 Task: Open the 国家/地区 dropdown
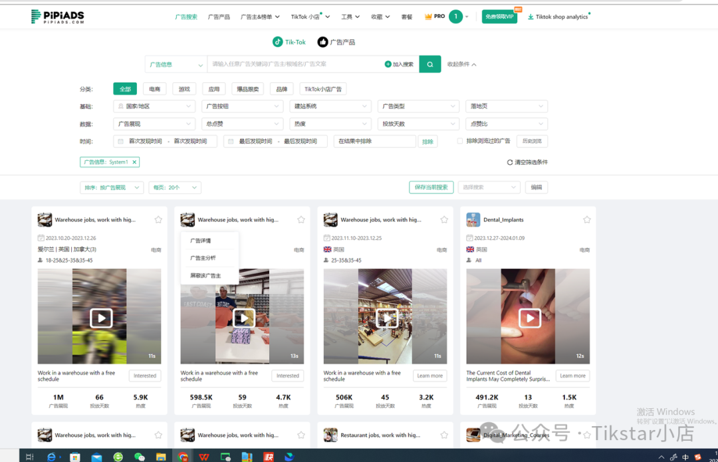(x=154, y=106)
